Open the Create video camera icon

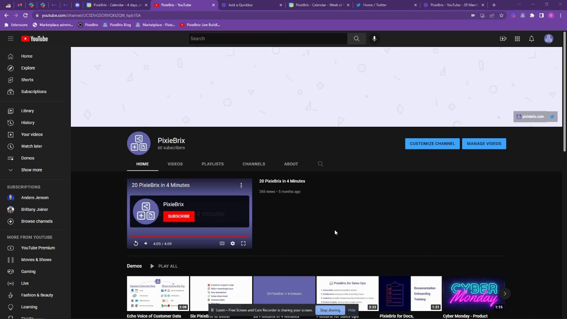coord(503,39)
